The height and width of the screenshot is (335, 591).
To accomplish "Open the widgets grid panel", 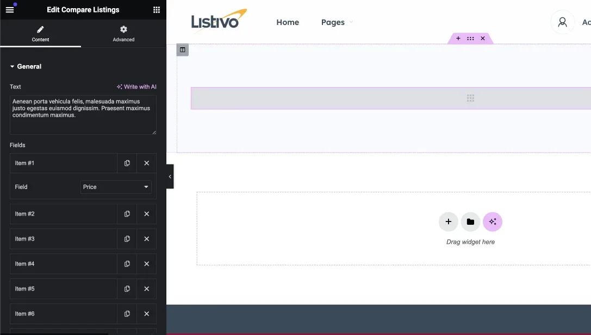I will click(157, 10).
